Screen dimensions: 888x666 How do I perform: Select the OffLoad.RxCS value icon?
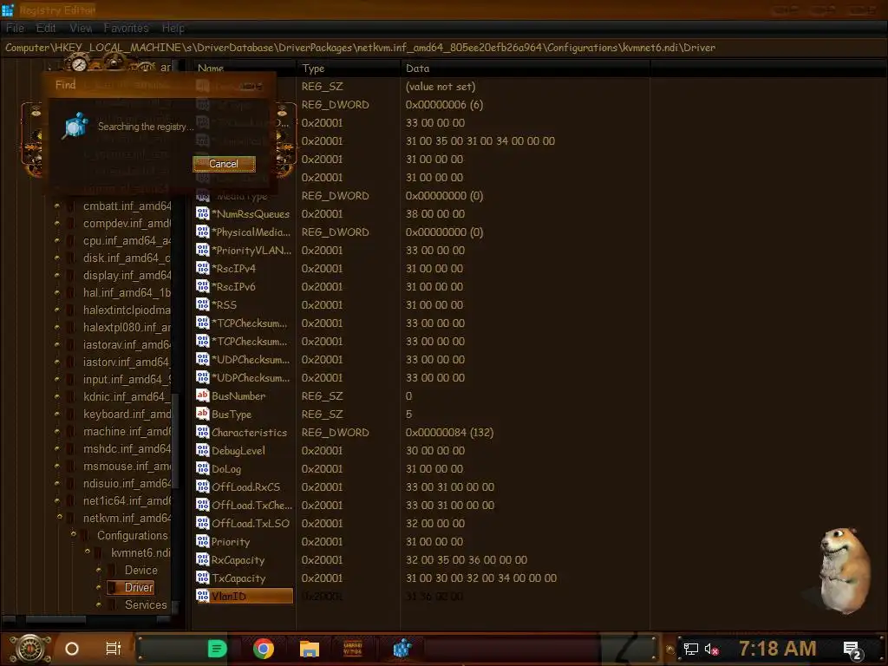coord(203,486)
